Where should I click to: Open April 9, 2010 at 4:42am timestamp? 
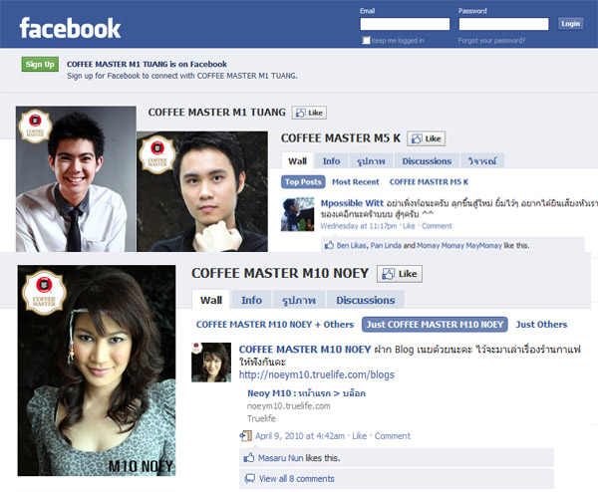click(x=300, y=436)
